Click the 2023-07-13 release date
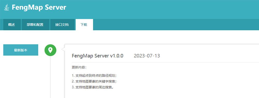The height and width of the screenshot is (98, 259). (x=147, y=56)
